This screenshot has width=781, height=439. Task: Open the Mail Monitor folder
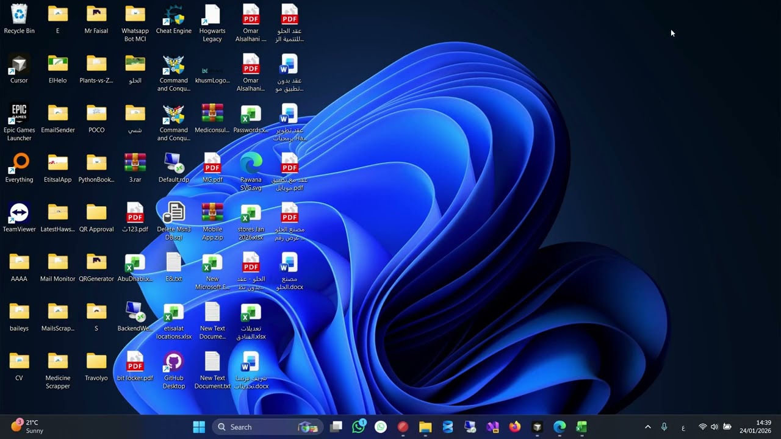click(58, 268)
